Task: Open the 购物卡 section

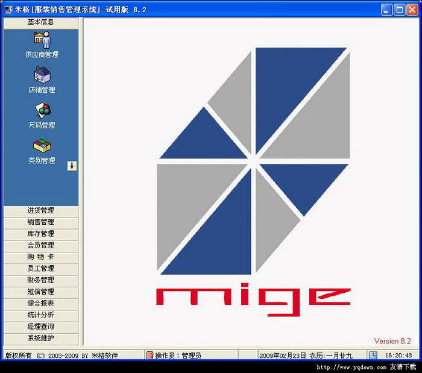Action: click(x=41, y=258)
